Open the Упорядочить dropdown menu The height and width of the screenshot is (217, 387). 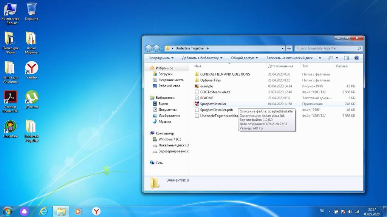(x=161, y=58)
